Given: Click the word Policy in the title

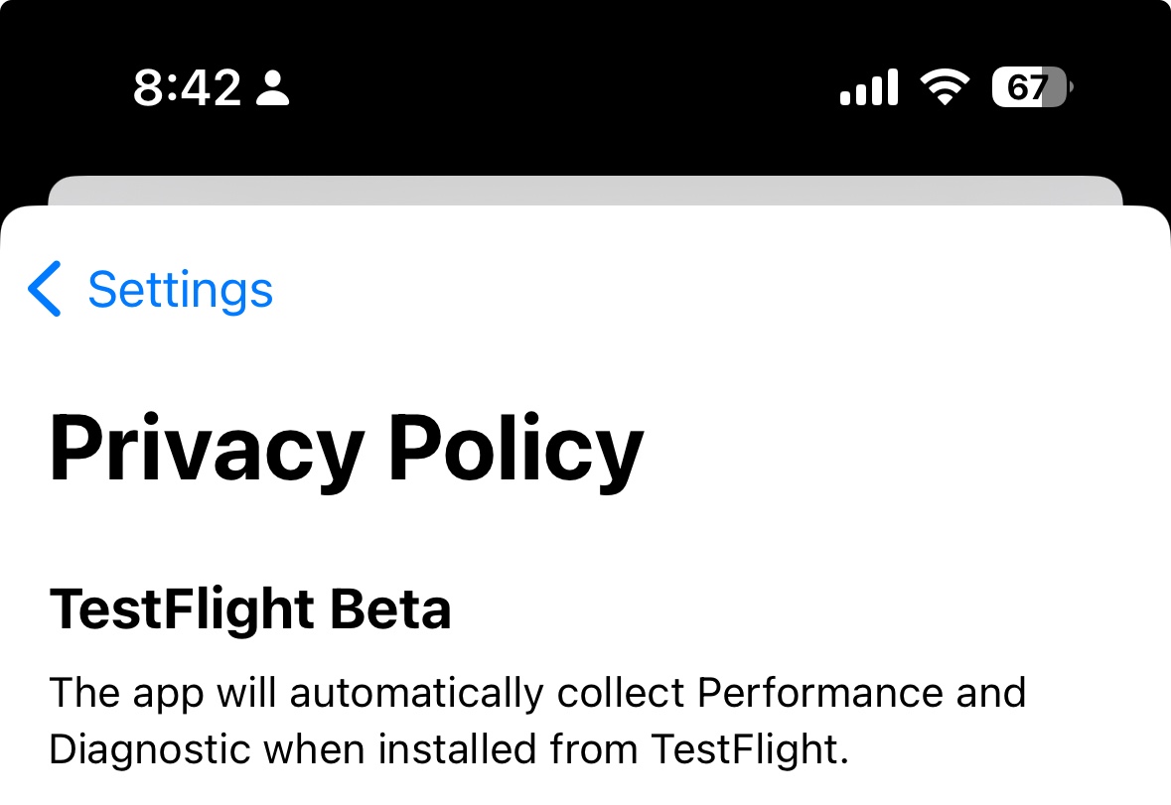Looking at the screenshot, I should coord(516,452).
